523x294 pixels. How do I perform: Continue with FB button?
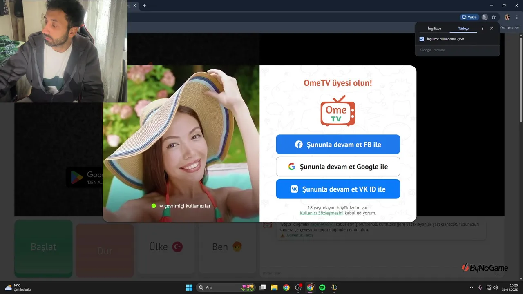click(x=338, y=145)
